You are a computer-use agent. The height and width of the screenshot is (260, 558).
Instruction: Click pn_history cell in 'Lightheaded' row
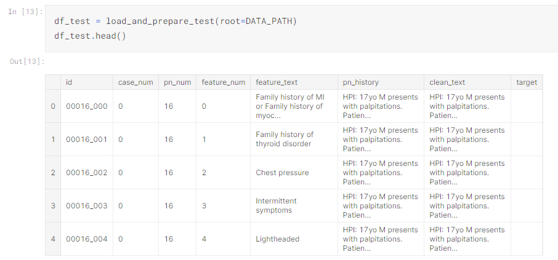[381, 239]
